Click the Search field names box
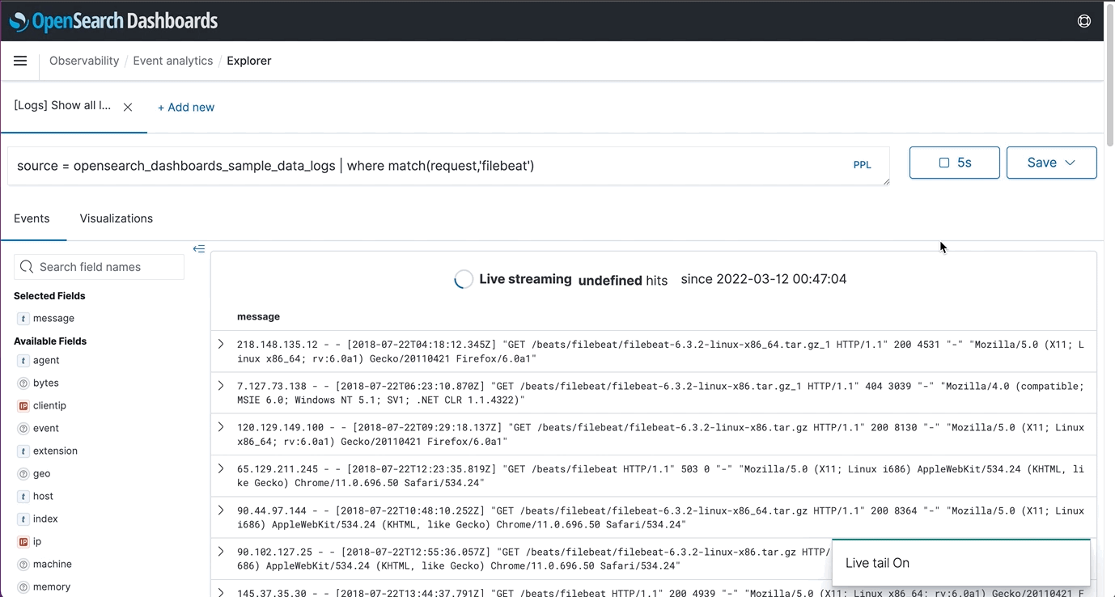The width and height of the screenshot is (1115, 597). pyautogui.click(x=99, y=267)
